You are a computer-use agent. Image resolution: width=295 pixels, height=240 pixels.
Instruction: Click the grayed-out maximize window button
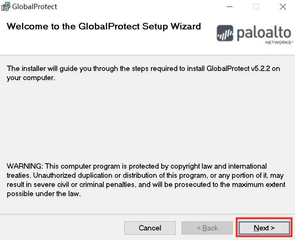(256, 6)
